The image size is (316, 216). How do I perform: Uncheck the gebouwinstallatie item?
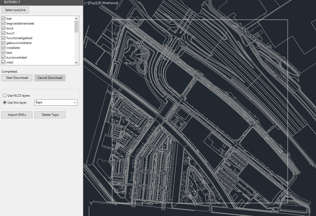point(4,43)
